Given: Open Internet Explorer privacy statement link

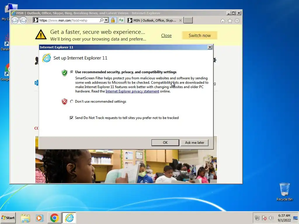Looking at the screenshot, I should coord(132,91).
